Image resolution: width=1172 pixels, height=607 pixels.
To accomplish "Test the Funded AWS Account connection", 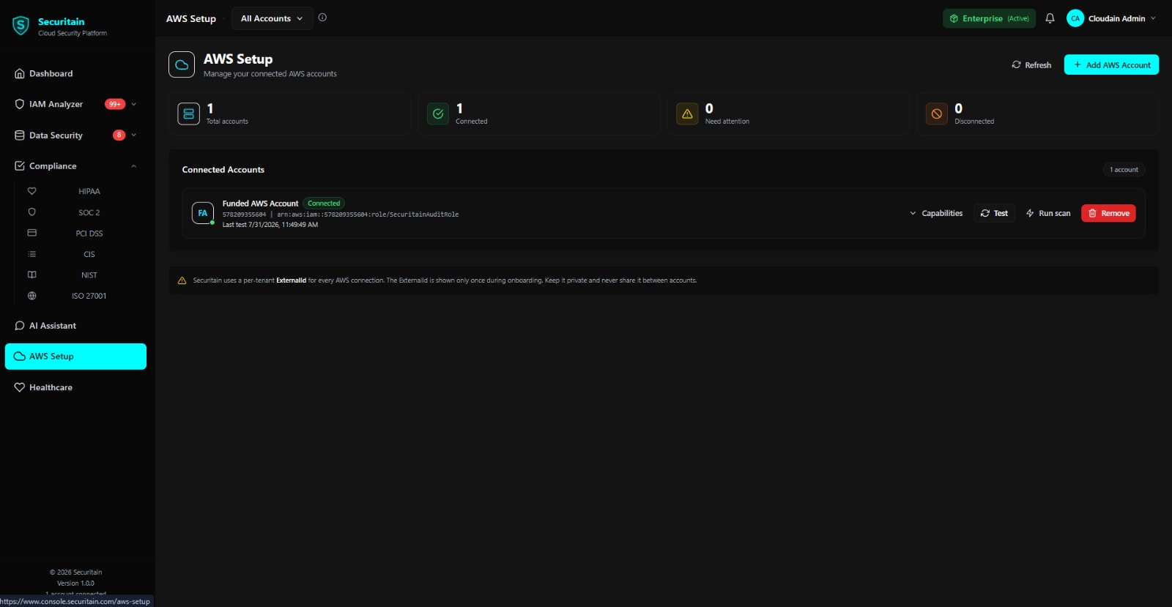I will [x=994, y=213].
